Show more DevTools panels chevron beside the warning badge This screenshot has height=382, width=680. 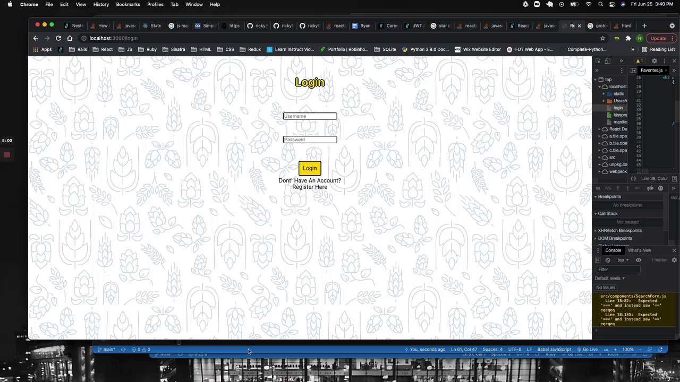point(621,61)
